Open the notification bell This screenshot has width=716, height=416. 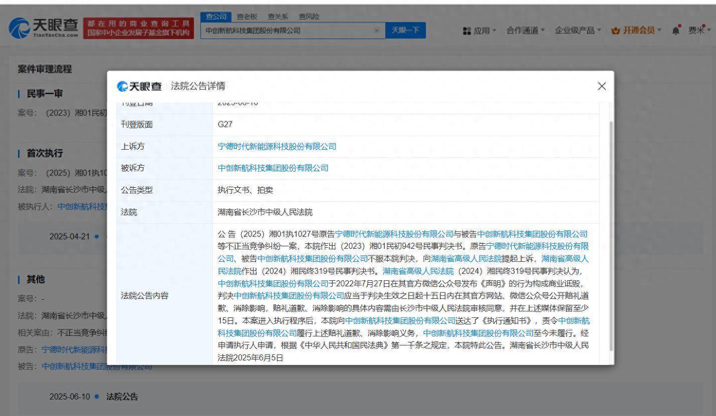[676, 31]
